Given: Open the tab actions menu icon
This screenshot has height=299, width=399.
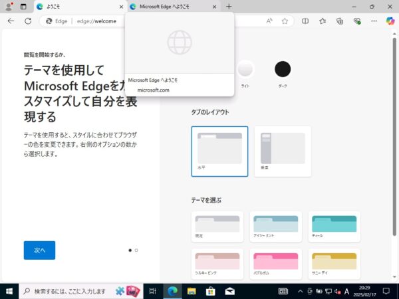Looking at the screenshot, I should coord(23,7).
